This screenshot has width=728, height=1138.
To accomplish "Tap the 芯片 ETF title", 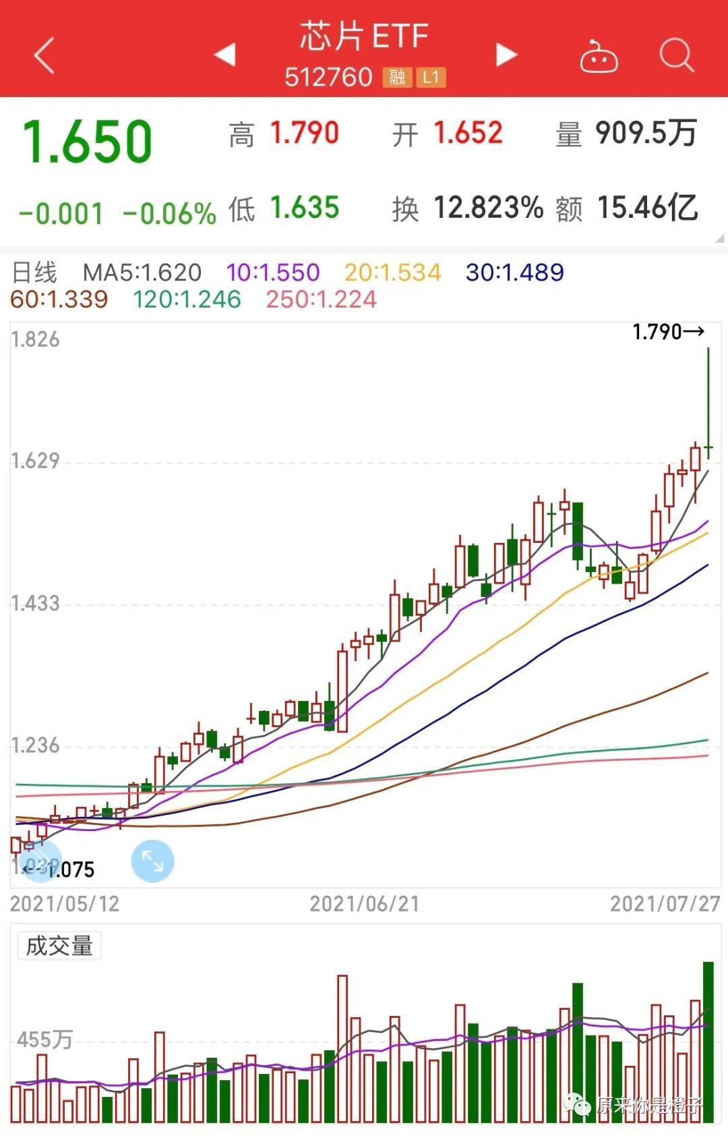I will click(364, 36).
